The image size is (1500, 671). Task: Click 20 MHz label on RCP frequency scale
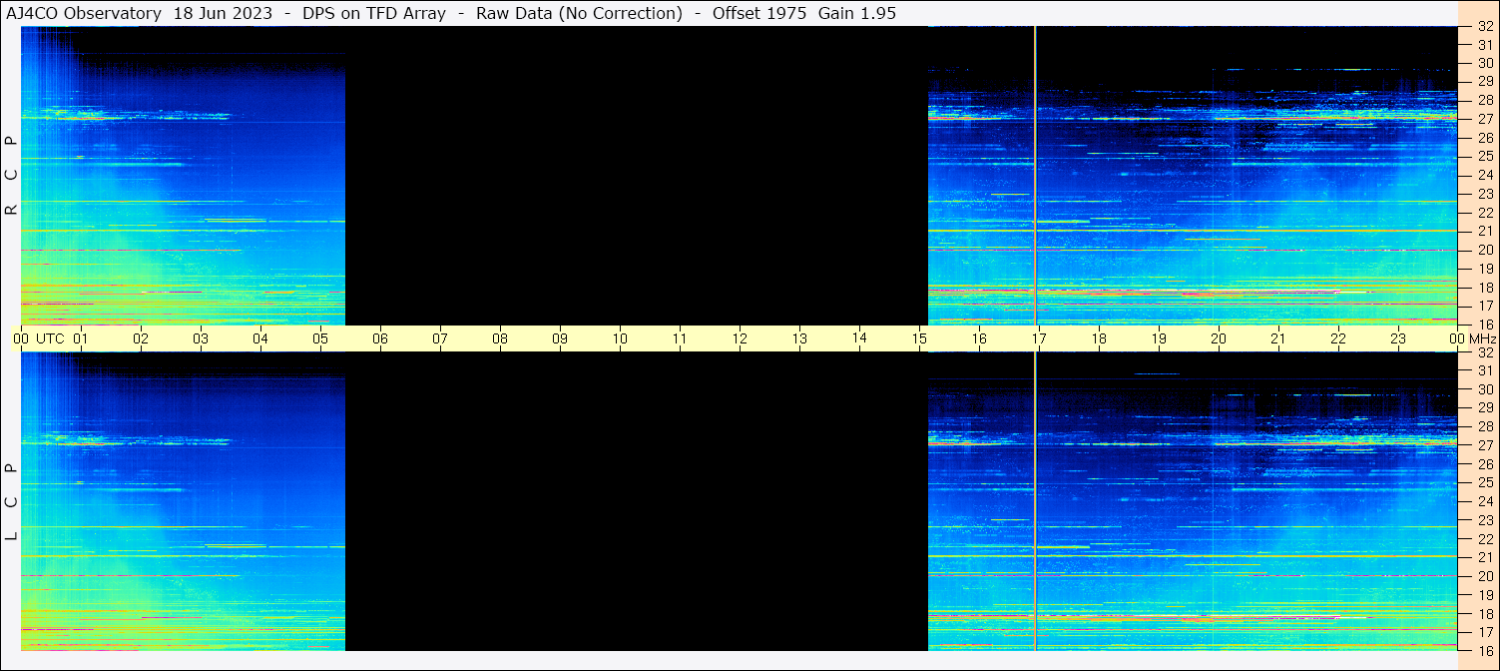click(1484, 250)
